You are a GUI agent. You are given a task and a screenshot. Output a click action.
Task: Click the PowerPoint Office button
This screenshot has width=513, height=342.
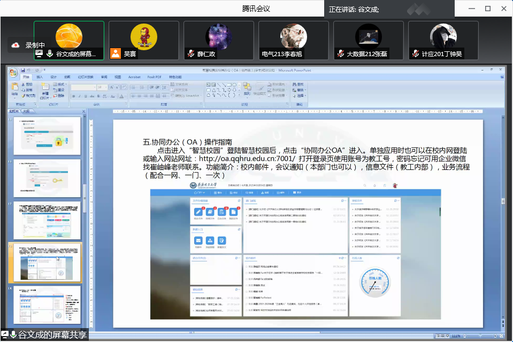(13, 73)
